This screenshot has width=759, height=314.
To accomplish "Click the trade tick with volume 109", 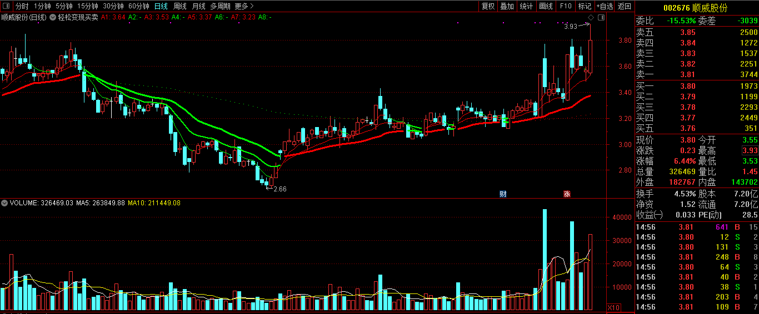I will (x=697, y=307).
